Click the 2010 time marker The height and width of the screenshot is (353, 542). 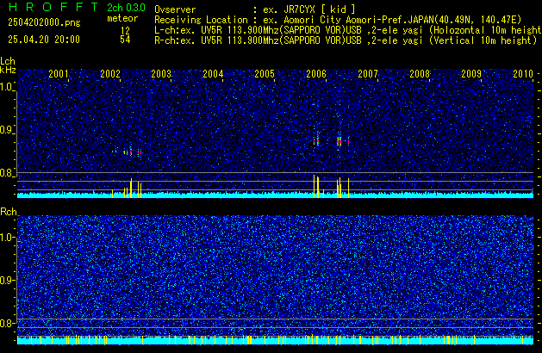click(523, 74)
